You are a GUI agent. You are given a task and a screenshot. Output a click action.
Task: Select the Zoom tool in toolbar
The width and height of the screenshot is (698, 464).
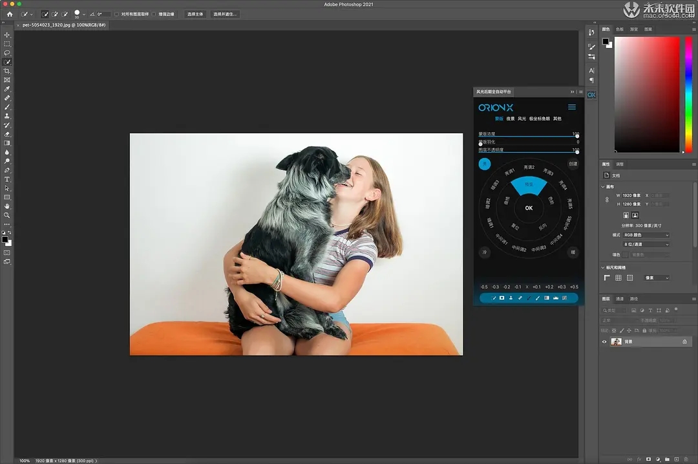(x=7, y=215)
